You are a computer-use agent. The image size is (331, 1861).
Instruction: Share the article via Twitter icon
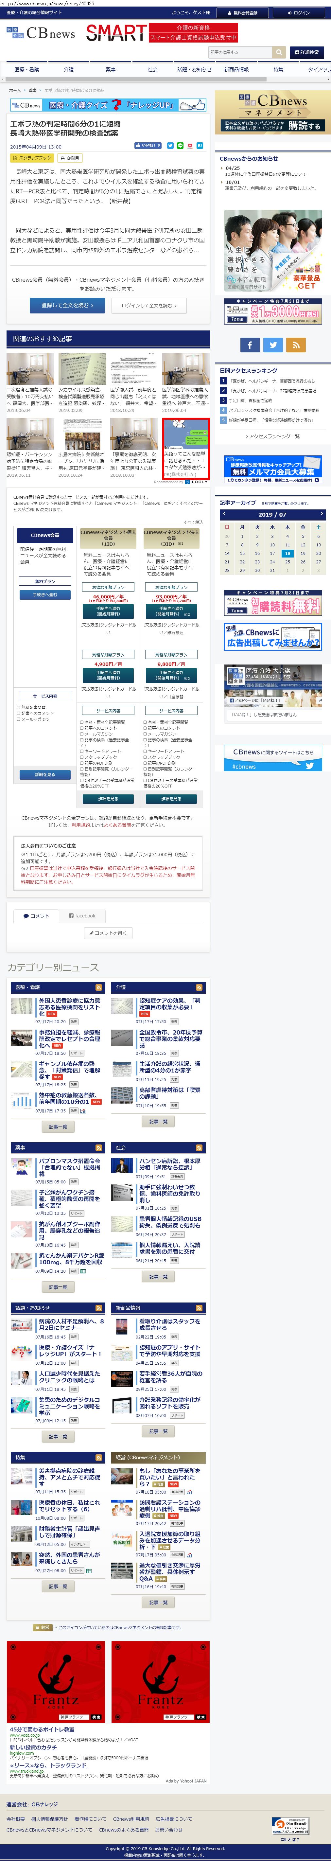coord(170,145)
